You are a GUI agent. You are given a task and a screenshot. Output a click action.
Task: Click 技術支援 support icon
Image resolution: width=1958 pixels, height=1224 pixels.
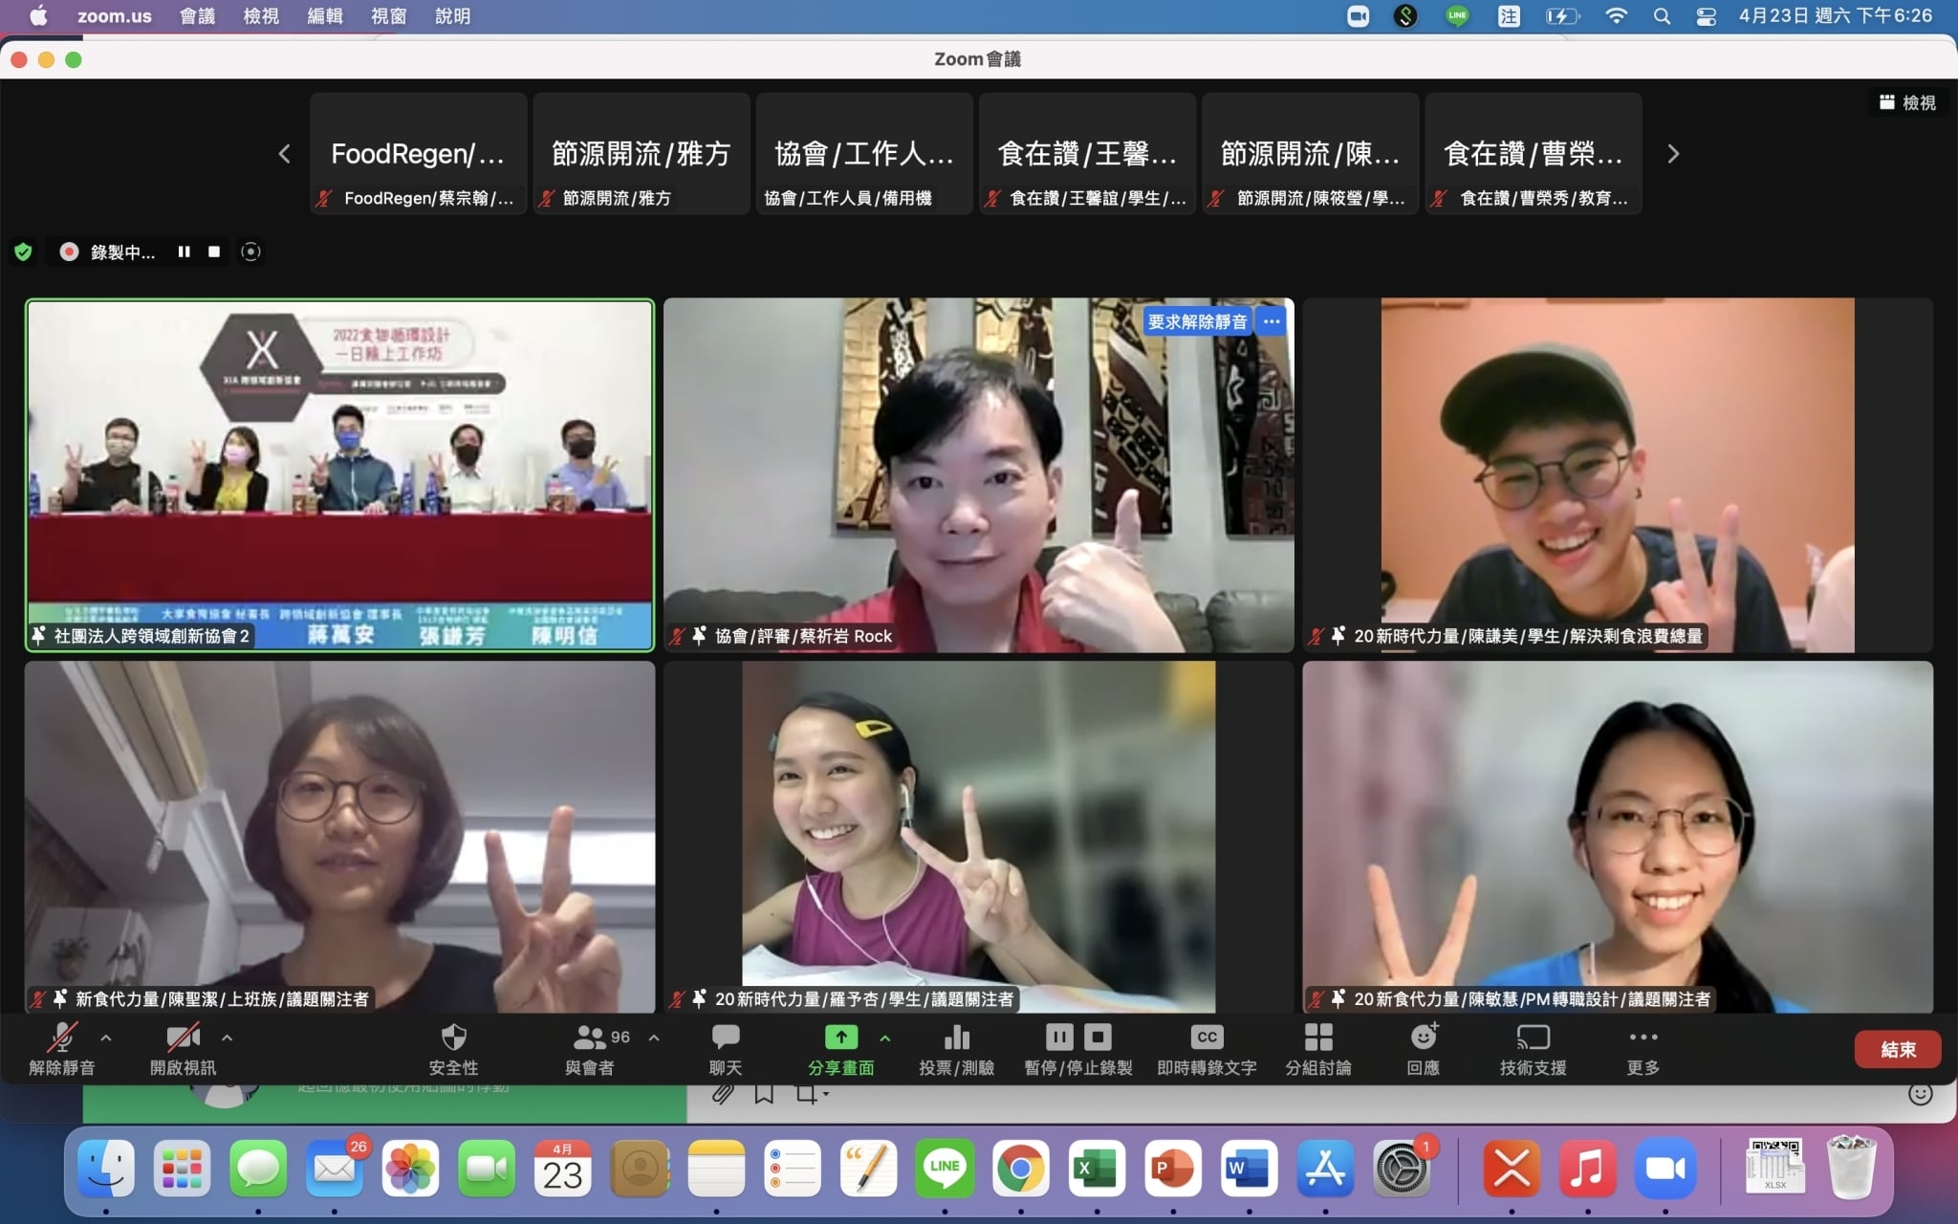(x=1534, y=1049)
